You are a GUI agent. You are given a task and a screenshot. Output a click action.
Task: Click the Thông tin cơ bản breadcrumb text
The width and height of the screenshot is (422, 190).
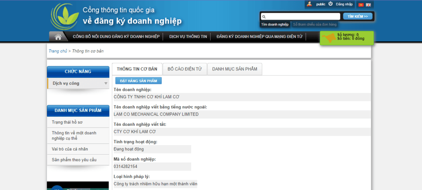88,51
